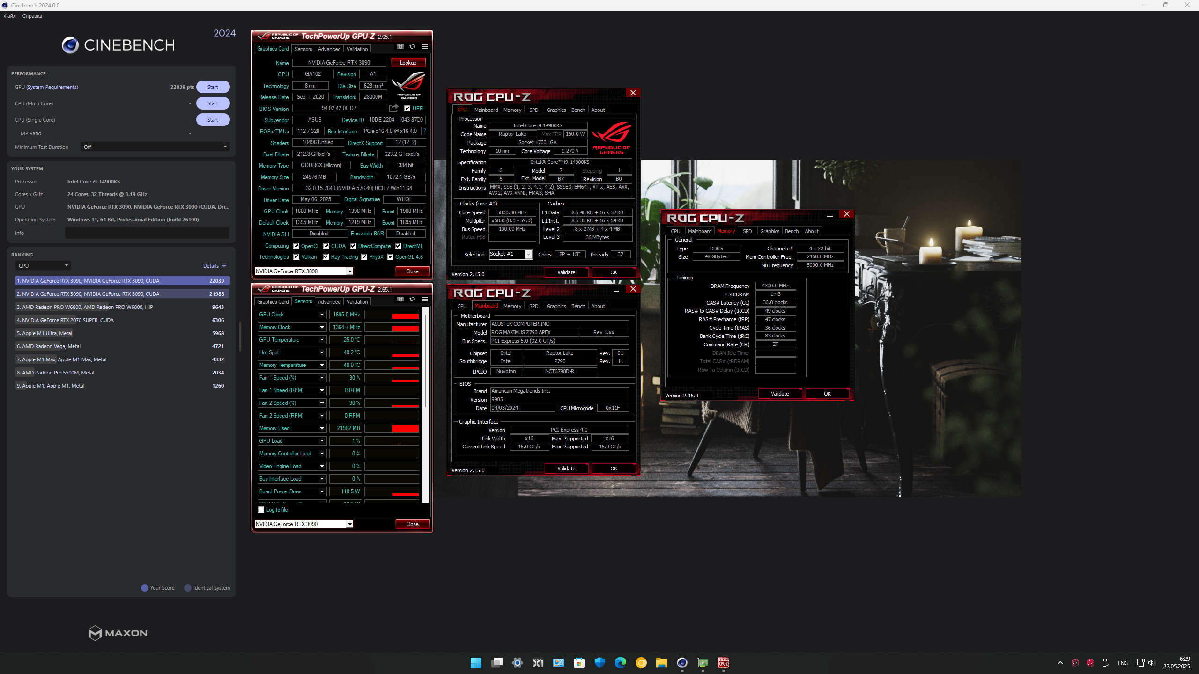
Task: Start the CPU Single Core test
Action: pyautogui.click(x=213, y=120)
